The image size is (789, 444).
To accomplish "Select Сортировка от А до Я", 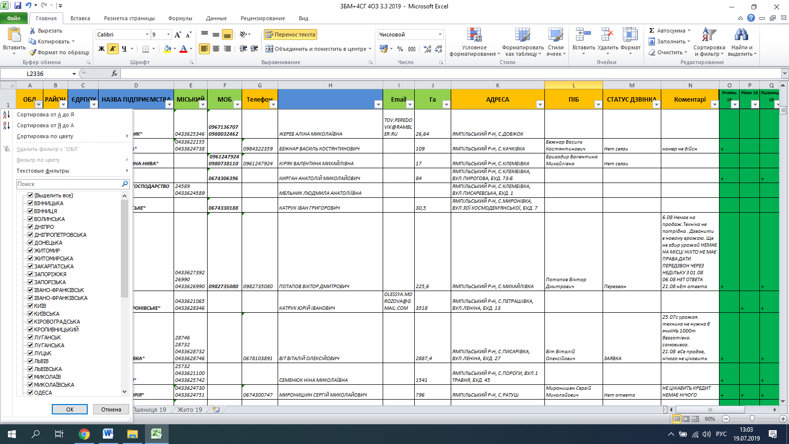I will coord(45,114).
